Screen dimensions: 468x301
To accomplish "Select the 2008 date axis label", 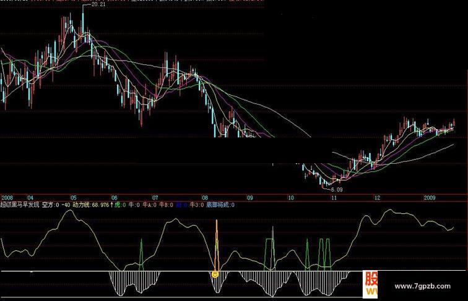I will click(x=7, y=198).
